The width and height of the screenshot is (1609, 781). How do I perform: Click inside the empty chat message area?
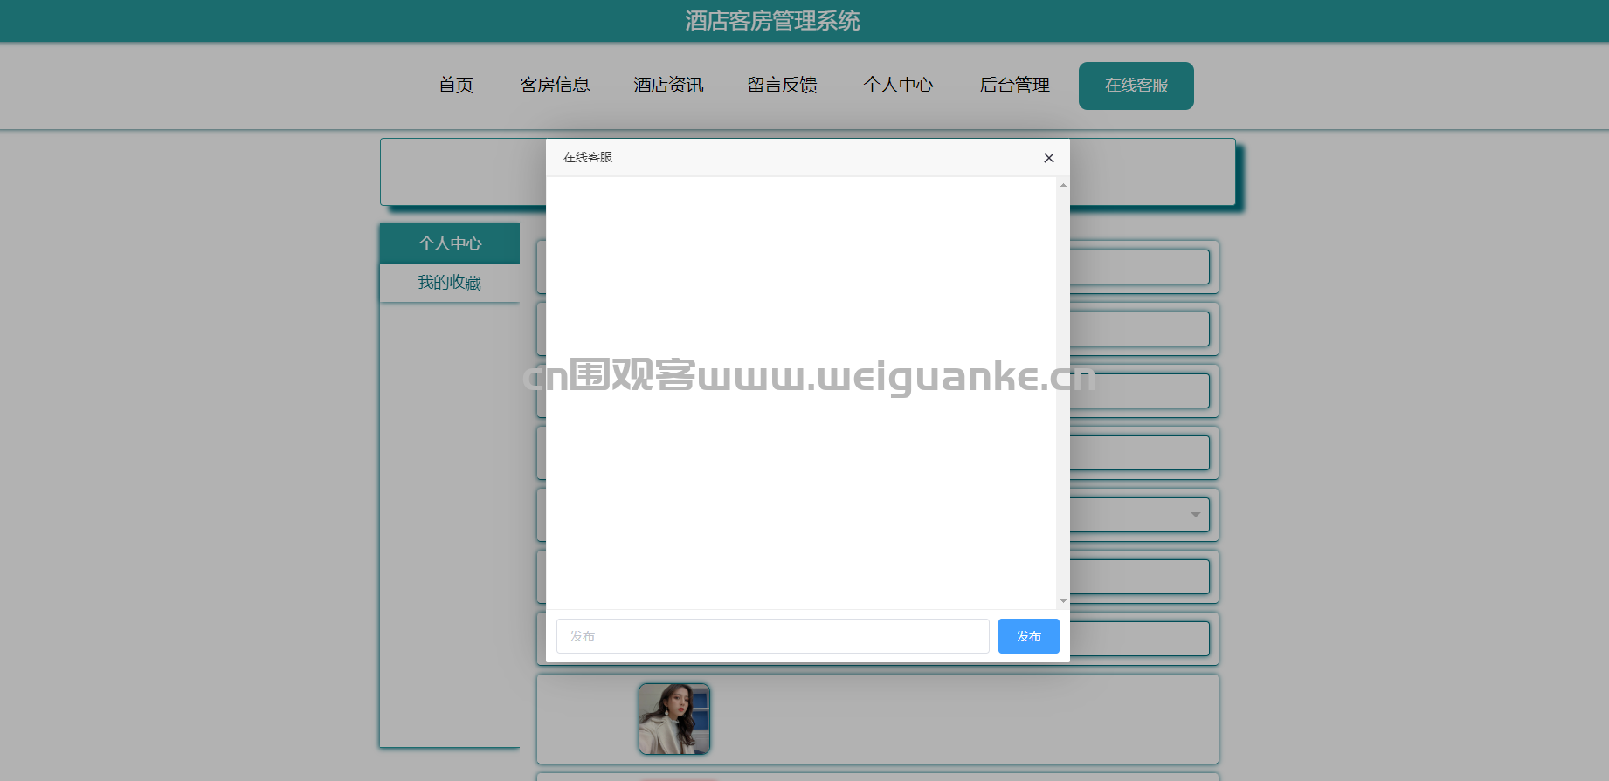pos(800,393)
